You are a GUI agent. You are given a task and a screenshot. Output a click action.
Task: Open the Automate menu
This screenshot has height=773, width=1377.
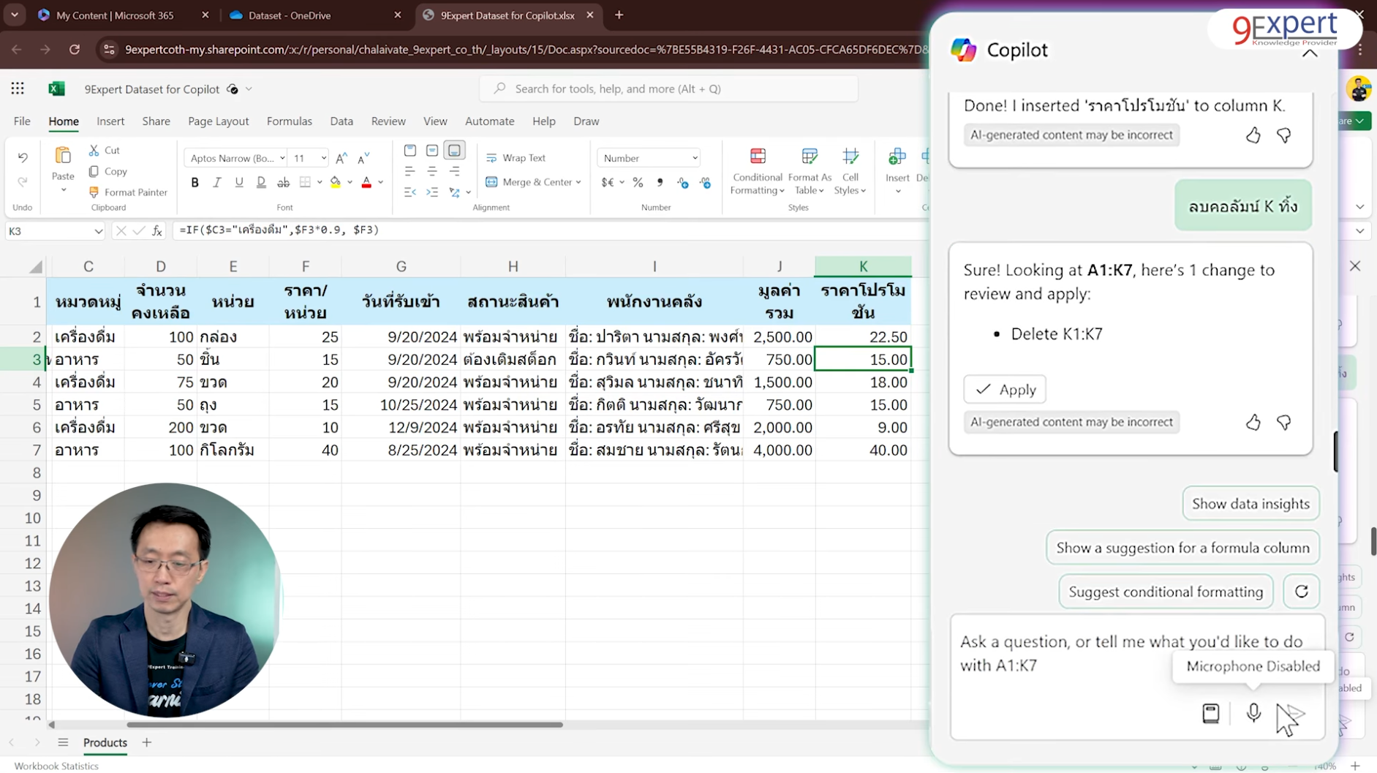pyautogui.click(x=488, y=121)
